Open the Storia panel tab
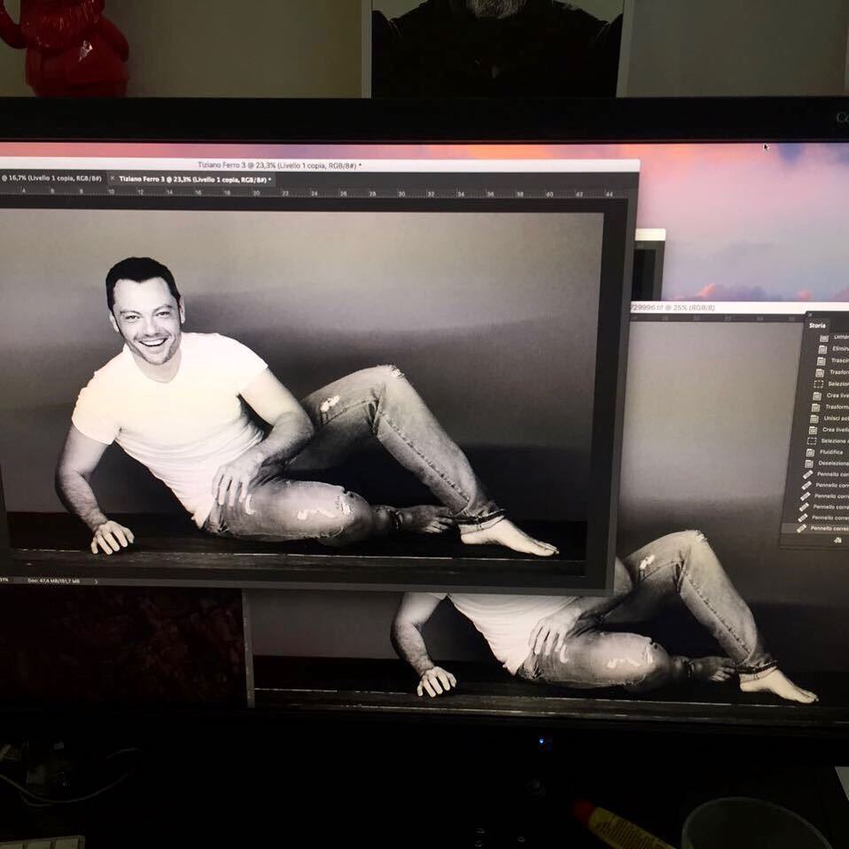The width and height of the screenshot is (849, 849). pyautogui.click(x=817, y=325)
